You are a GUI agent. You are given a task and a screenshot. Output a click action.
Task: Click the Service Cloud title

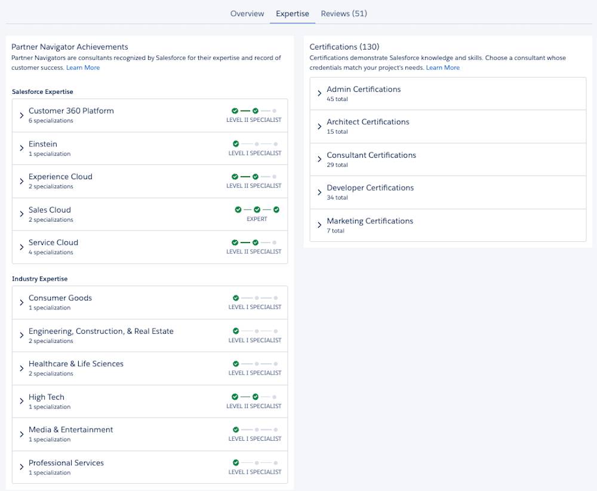click(x=53, y=243)
